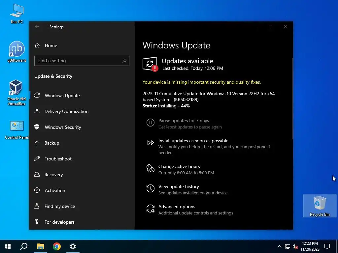Open qBittorrent desktop shortcut
This screenshot has height=253, width=338.
17,52
